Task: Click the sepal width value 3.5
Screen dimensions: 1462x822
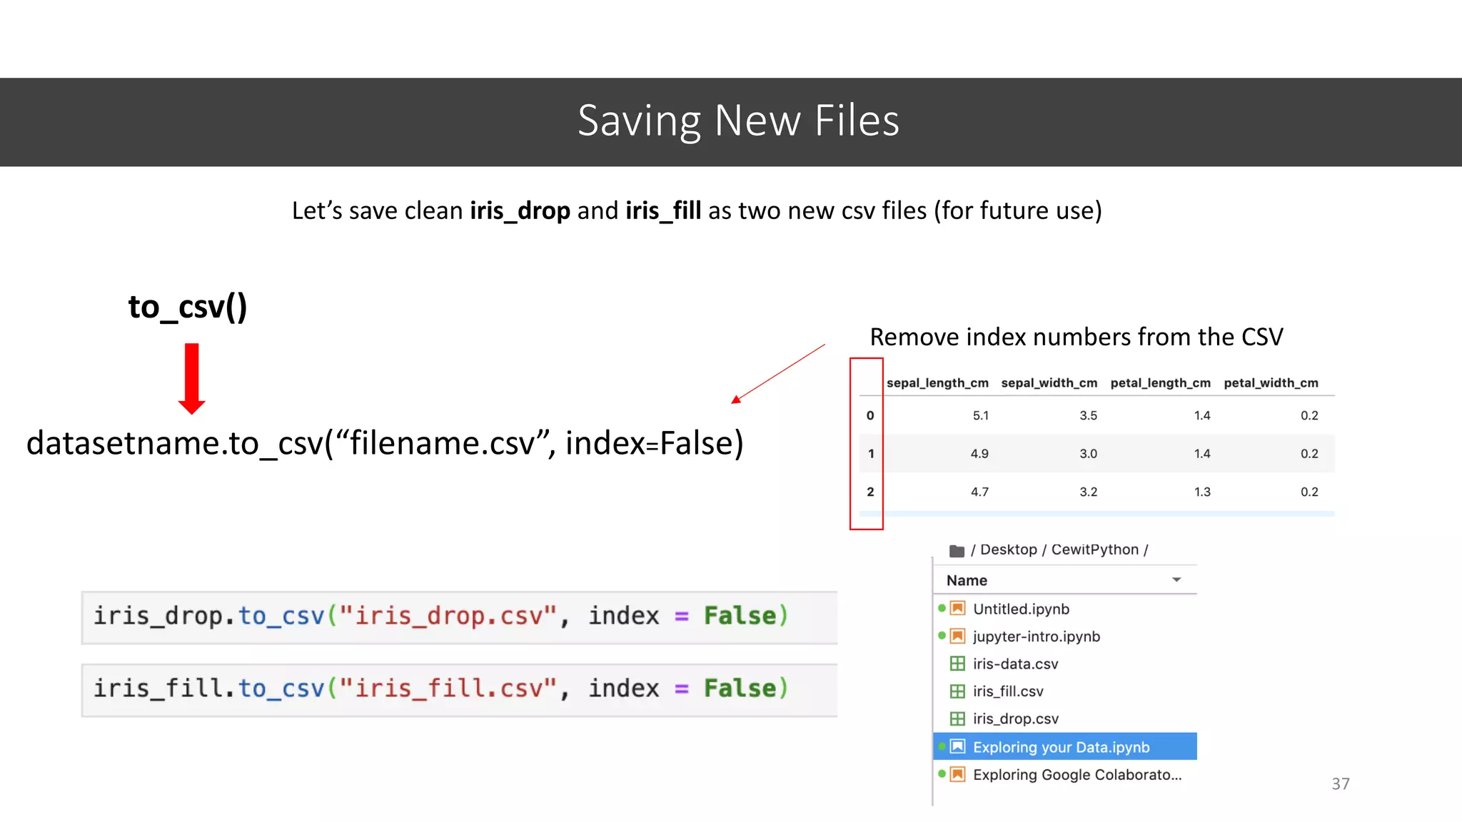Action: 1088,415
